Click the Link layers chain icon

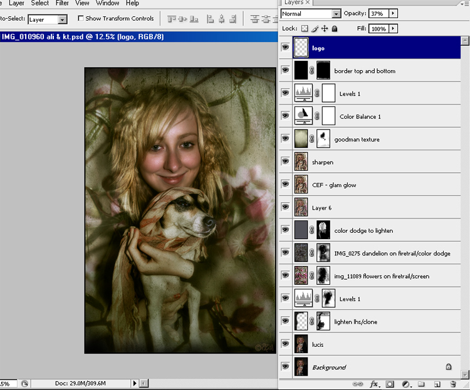pyautogui.click(x=358, y=384)
